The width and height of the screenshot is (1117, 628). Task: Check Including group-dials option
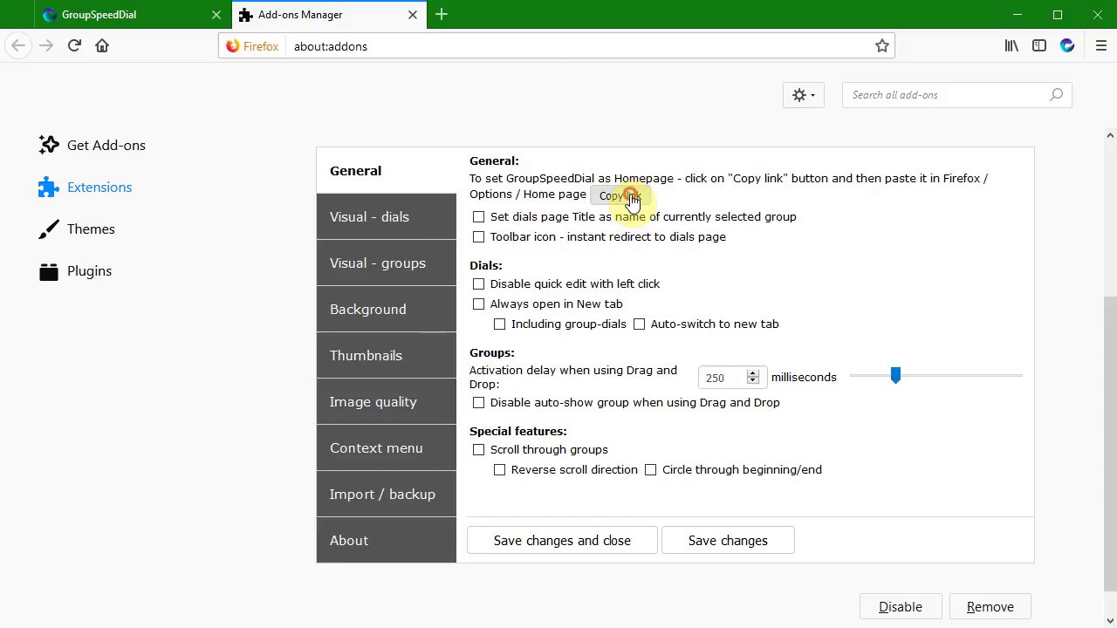tap(499, 324)
